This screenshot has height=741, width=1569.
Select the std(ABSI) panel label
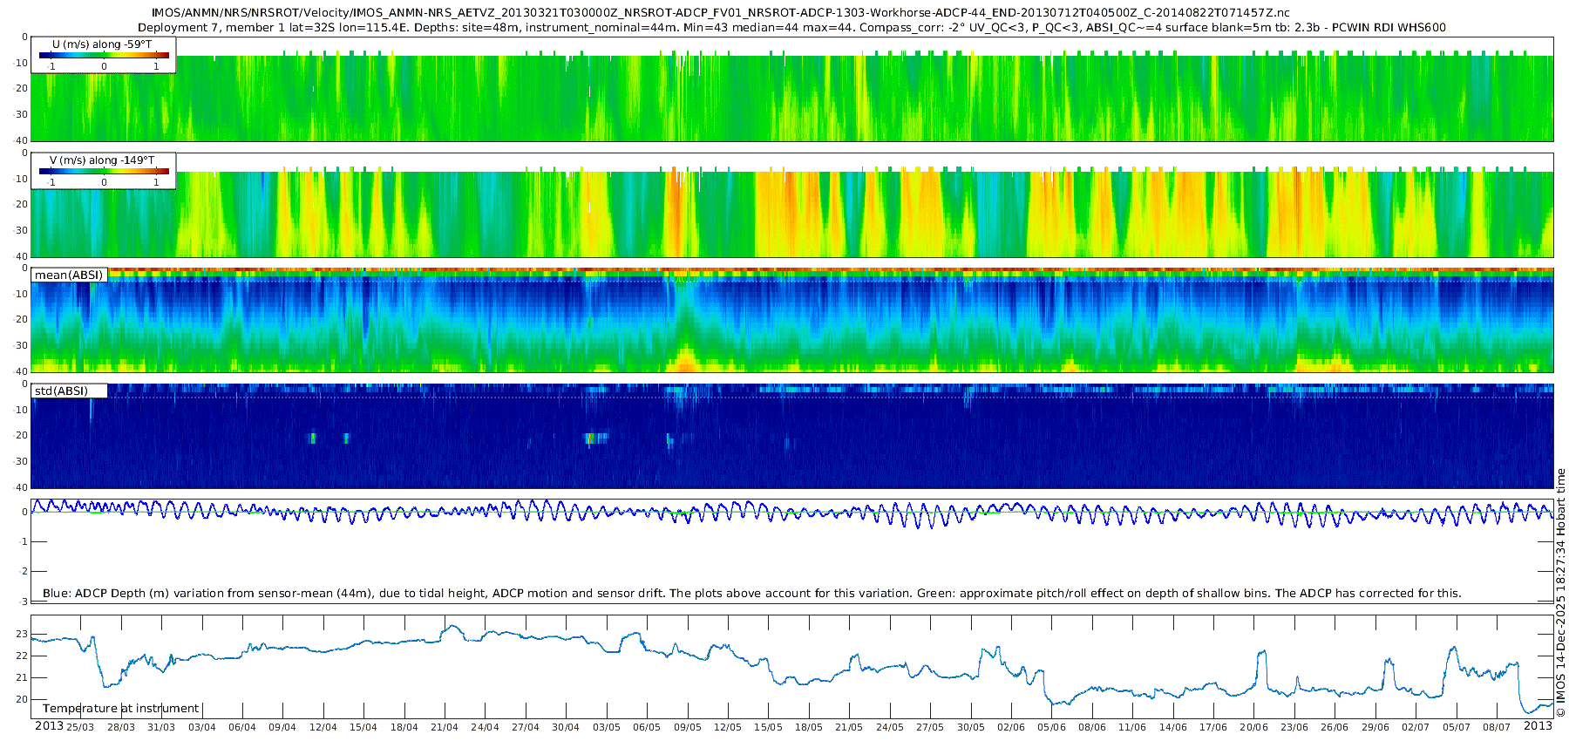tap(61, 391)
